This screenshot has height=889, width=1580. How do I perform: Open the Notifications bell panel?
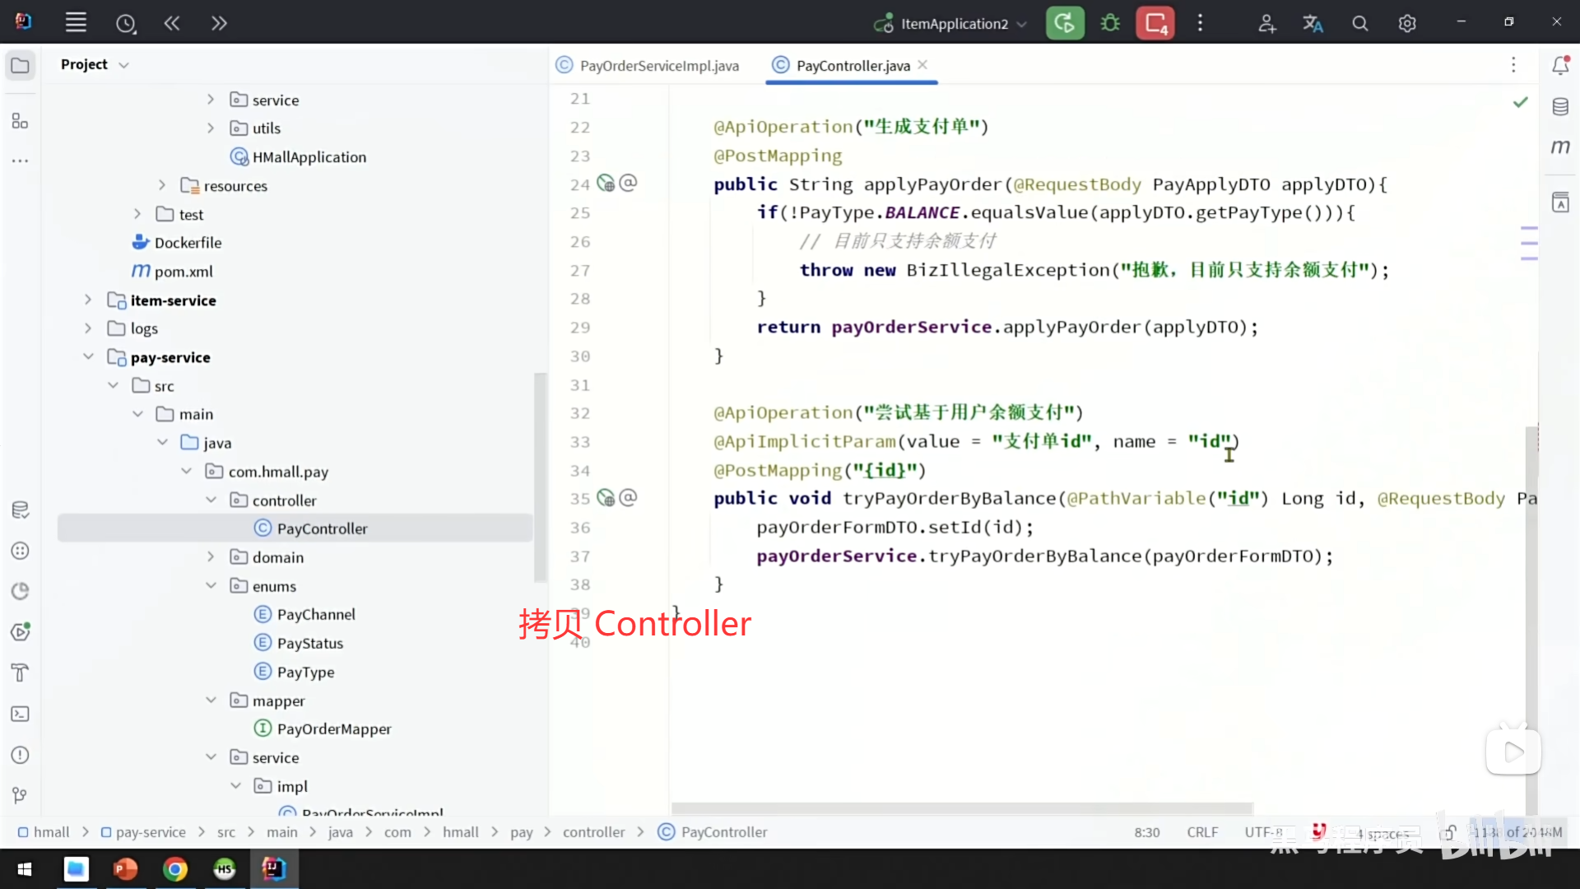pyautogui.click(x=1560, y=66)
